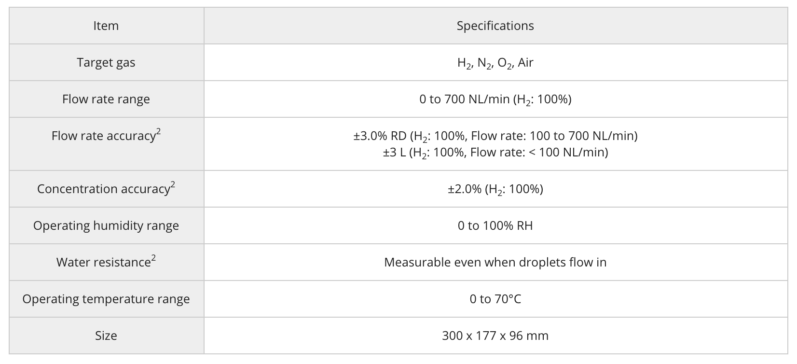Select the "Flow rate accuracy" label
Viewport: 797px width, 364px height.
tap(103, 136)
